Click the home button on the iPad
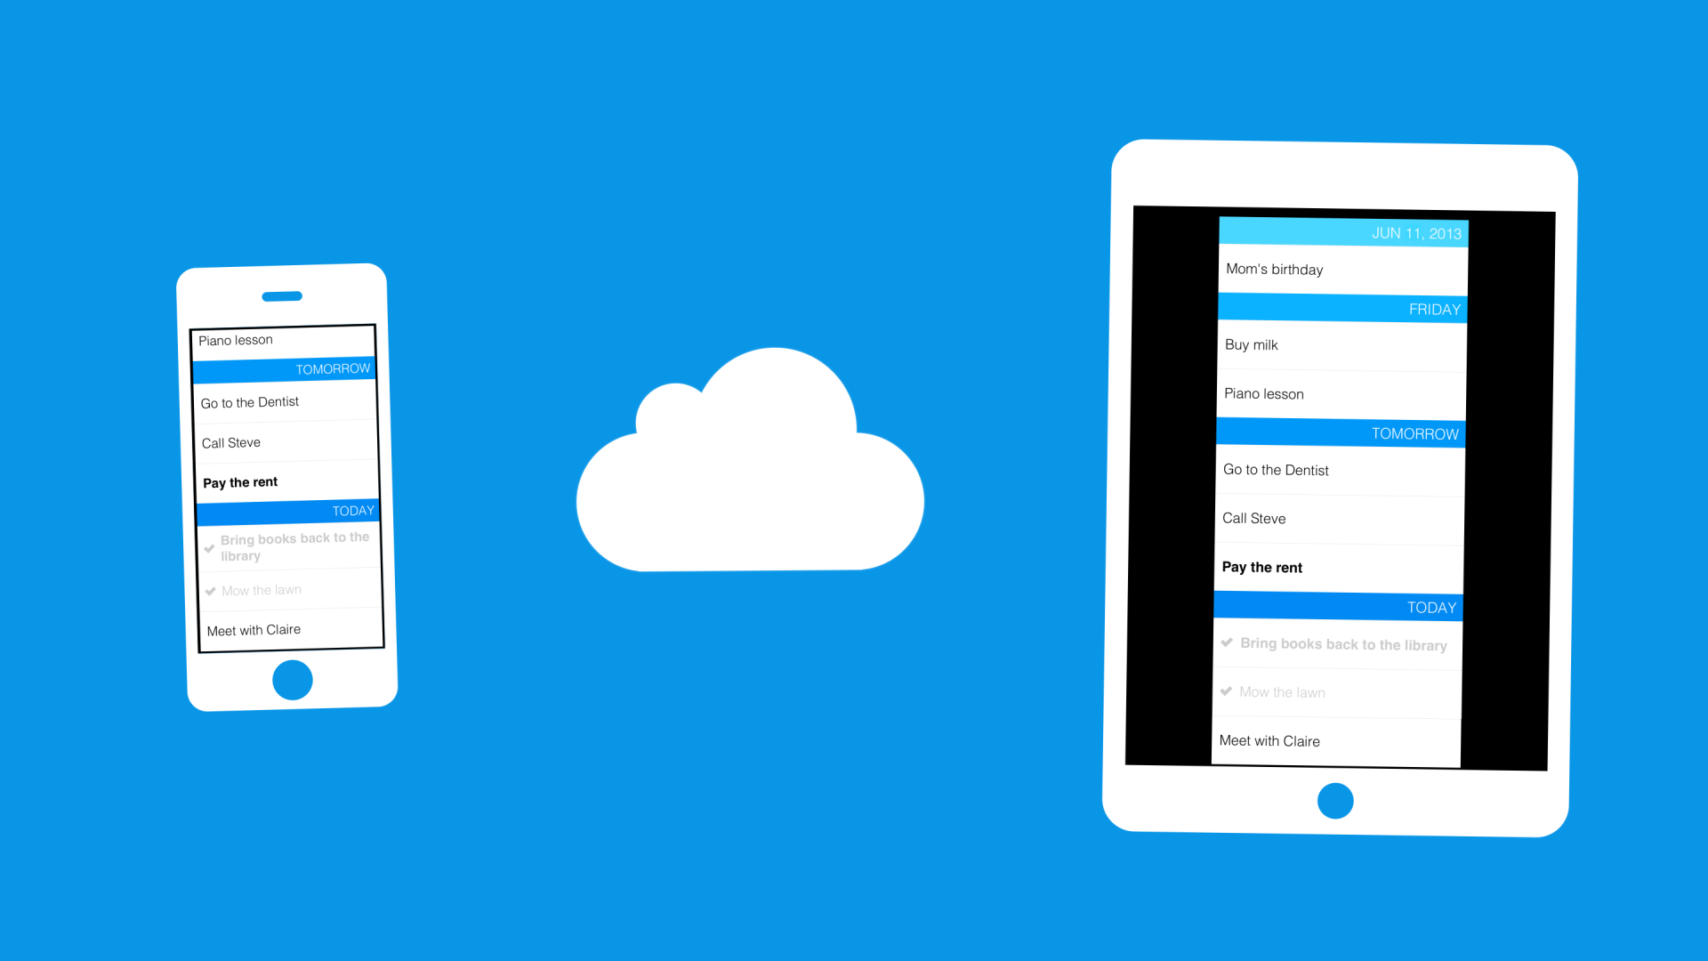This screenshot has width=1708, height=961. (1335, 800)
